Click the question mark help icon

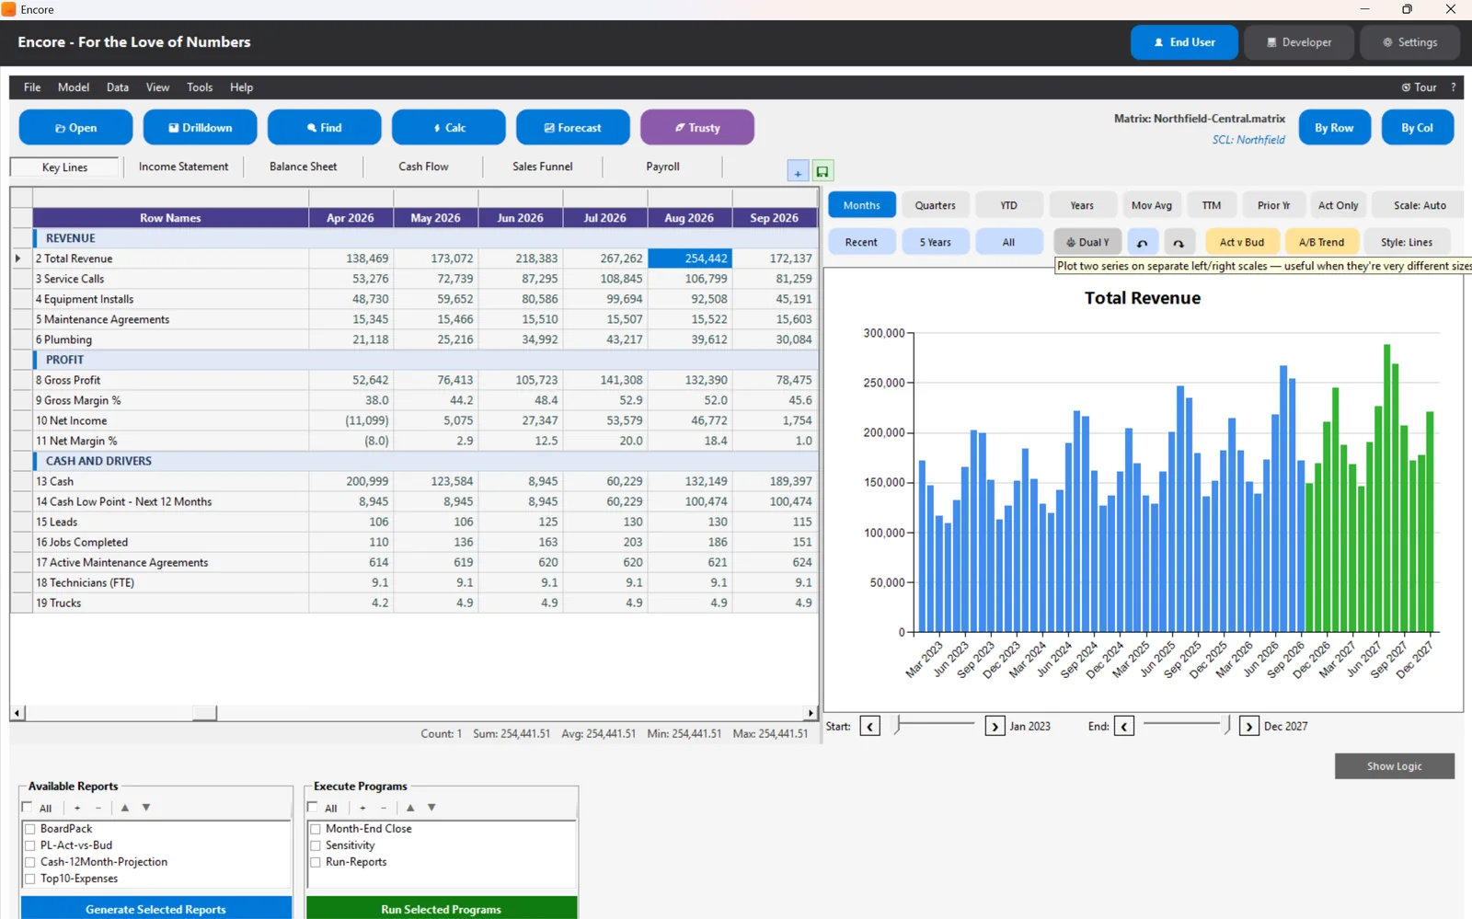click(x=1454, y=87)
